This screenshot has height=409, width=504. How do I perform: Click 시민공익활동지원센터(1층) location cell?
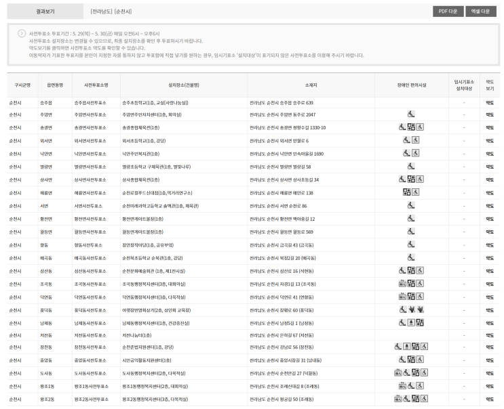147,360
